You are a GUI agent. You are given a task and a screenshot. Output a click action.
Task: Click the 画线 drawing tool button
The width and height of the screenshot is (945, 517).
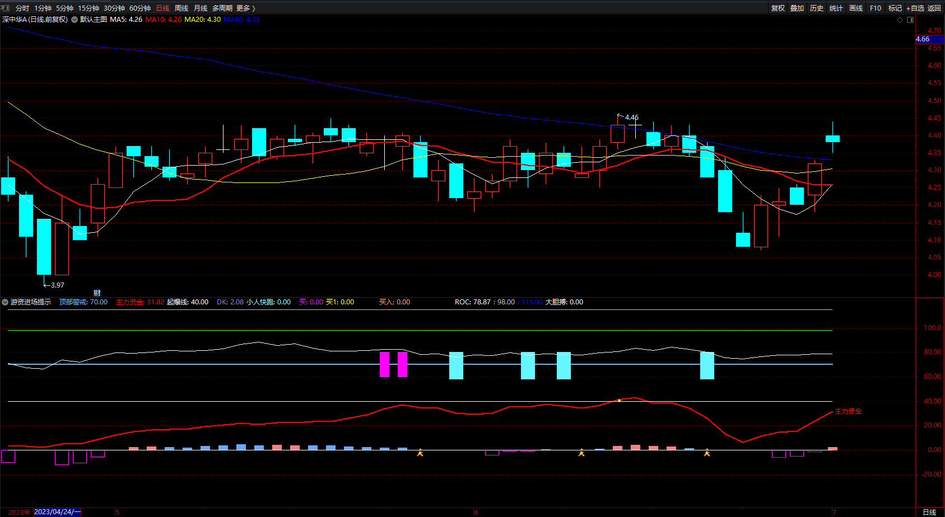pyautogui.click(x=855, y=8)
